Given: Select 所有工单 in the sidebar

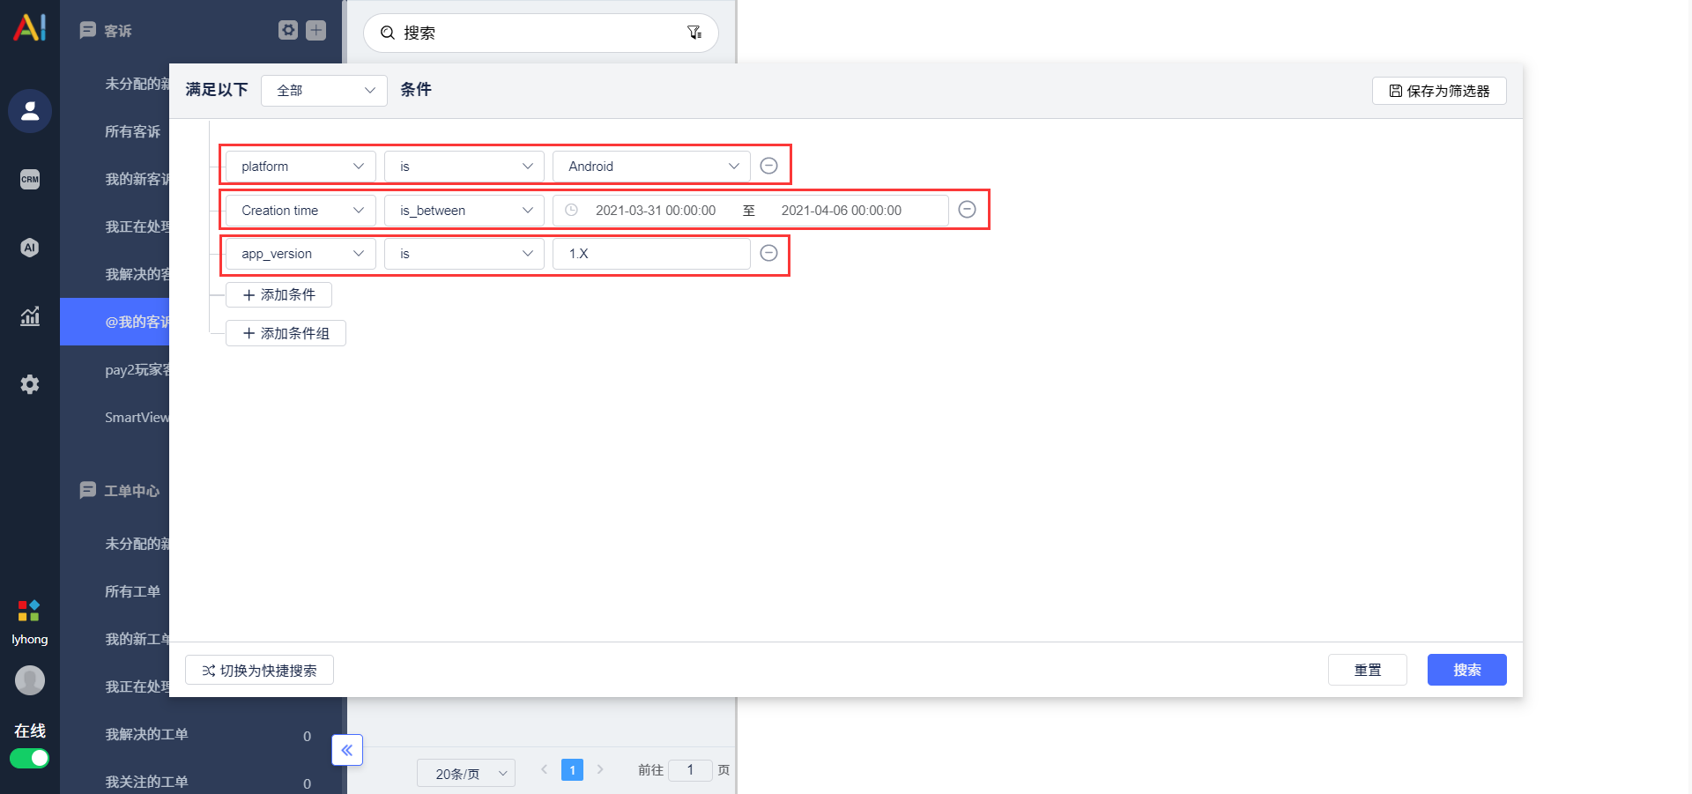Looking at the screenshot, I should [133, 591].
